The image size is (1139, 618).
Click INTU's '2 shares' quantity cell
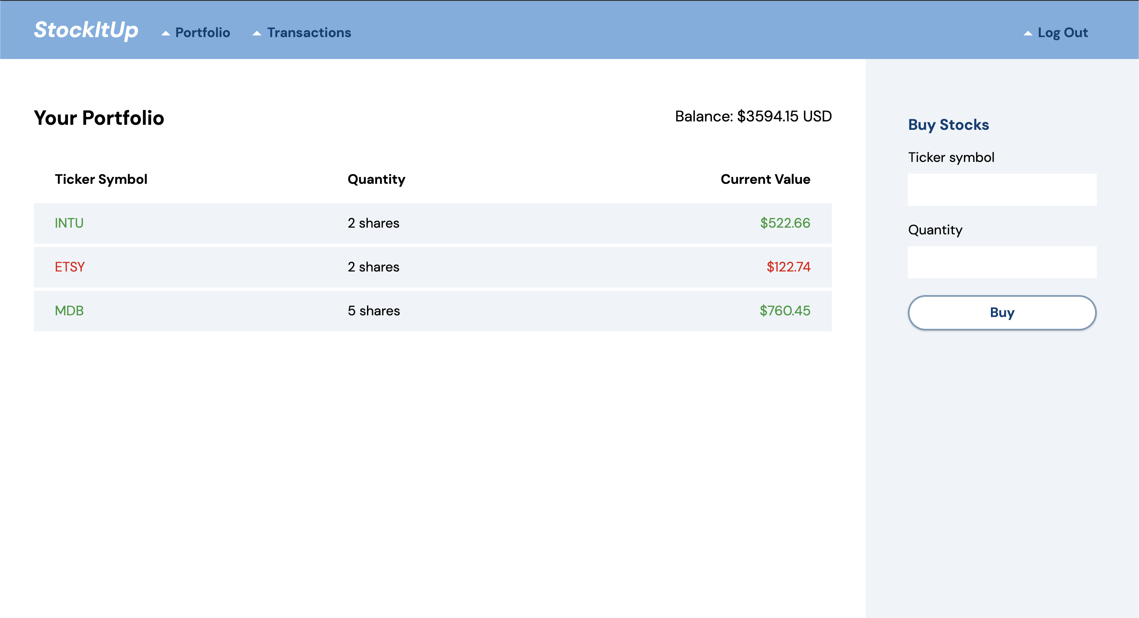click(x=373, y=223)
